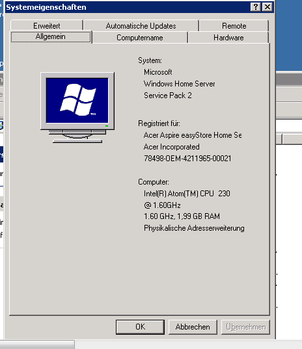Image resolution: width=302 pixels, height=349 pixels.
Task: Click 'Intel(R) Atom(TM) CPU 230' text
Action: click(x=187, y=194)
